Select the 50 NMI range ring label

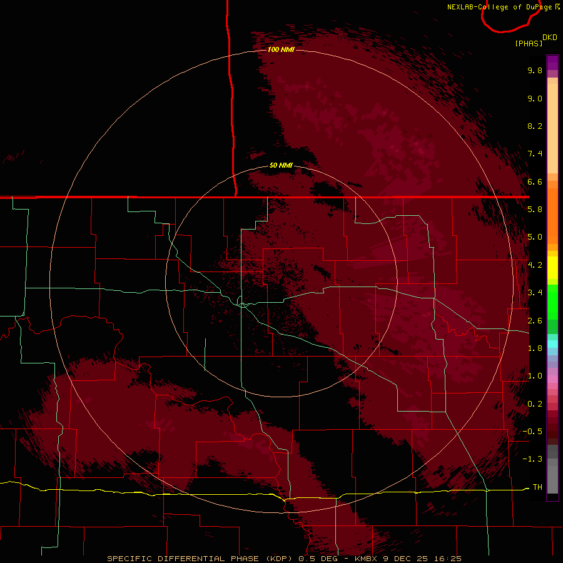[281, 165]
